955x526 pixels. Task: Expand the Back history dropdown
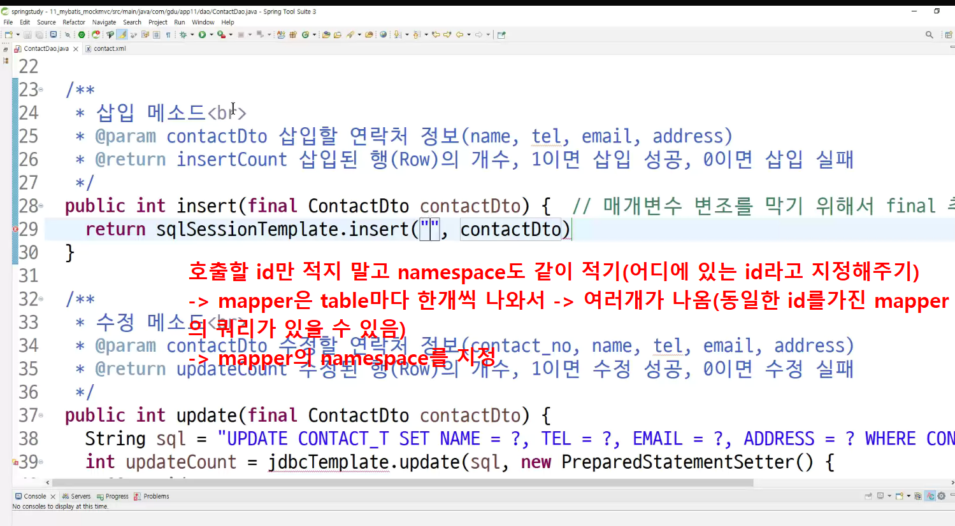pyautogui.click(x=469, y=35)
